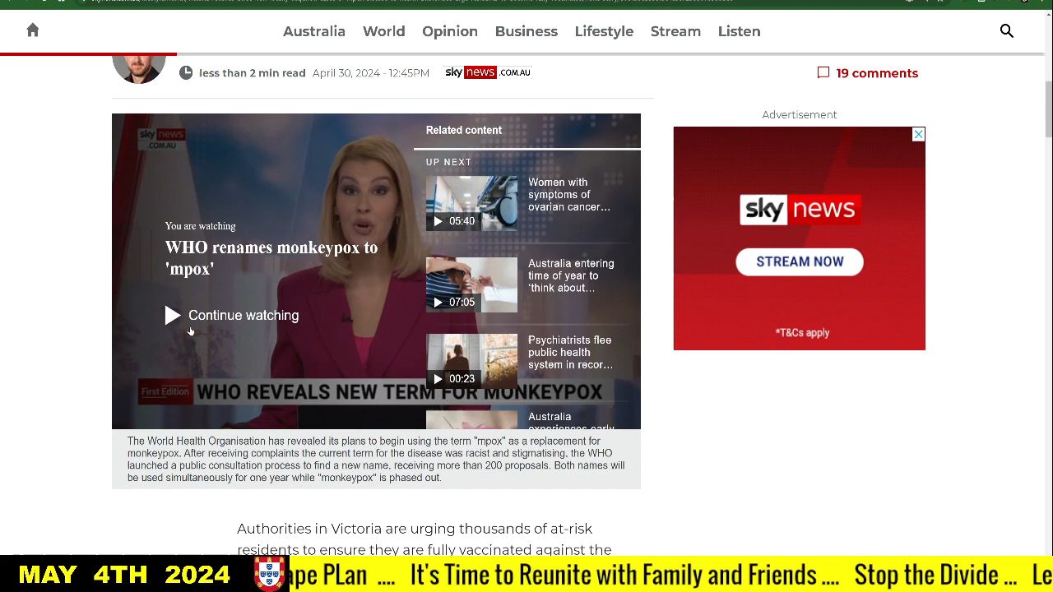The image size is (1053, 592).
Task: Close the Sky News advertisement
Action: pyautogui.click(x=918, y=134)
